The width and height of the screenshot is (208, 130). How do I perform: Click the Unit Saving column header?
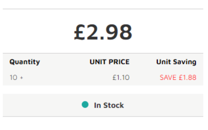pos(176,62)
